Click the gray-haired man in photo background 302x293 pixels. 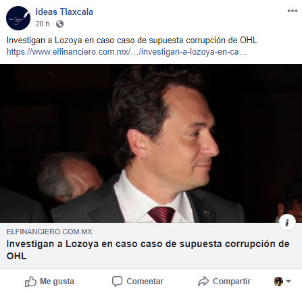click(x=70, y=178)
